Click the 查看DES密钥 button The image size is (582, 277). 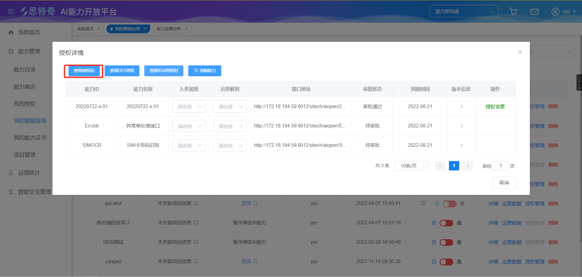(122, 71)
